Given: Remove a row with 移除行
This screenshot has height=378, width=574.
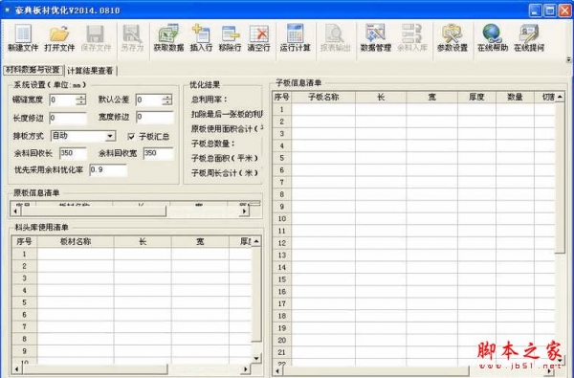Looking at the screenshot, I should coord(230,37).
